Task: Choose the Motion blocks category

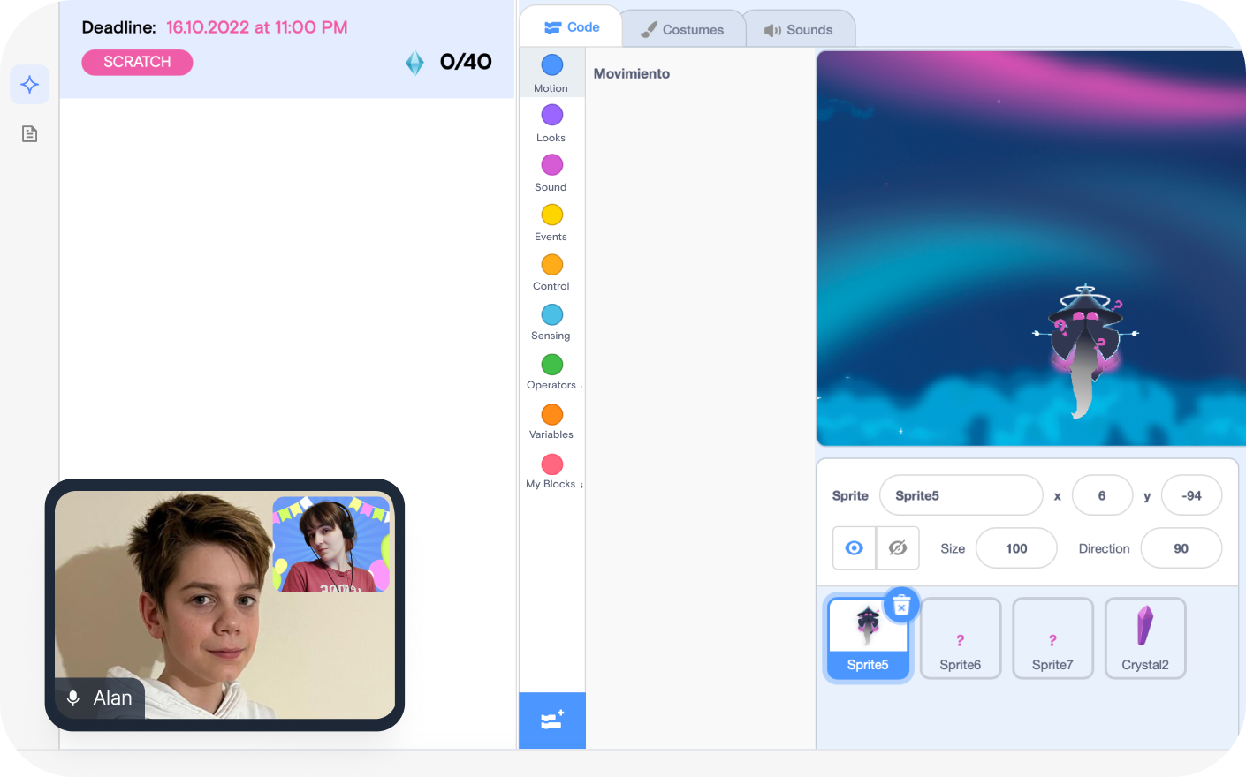Action: point(551,73)
